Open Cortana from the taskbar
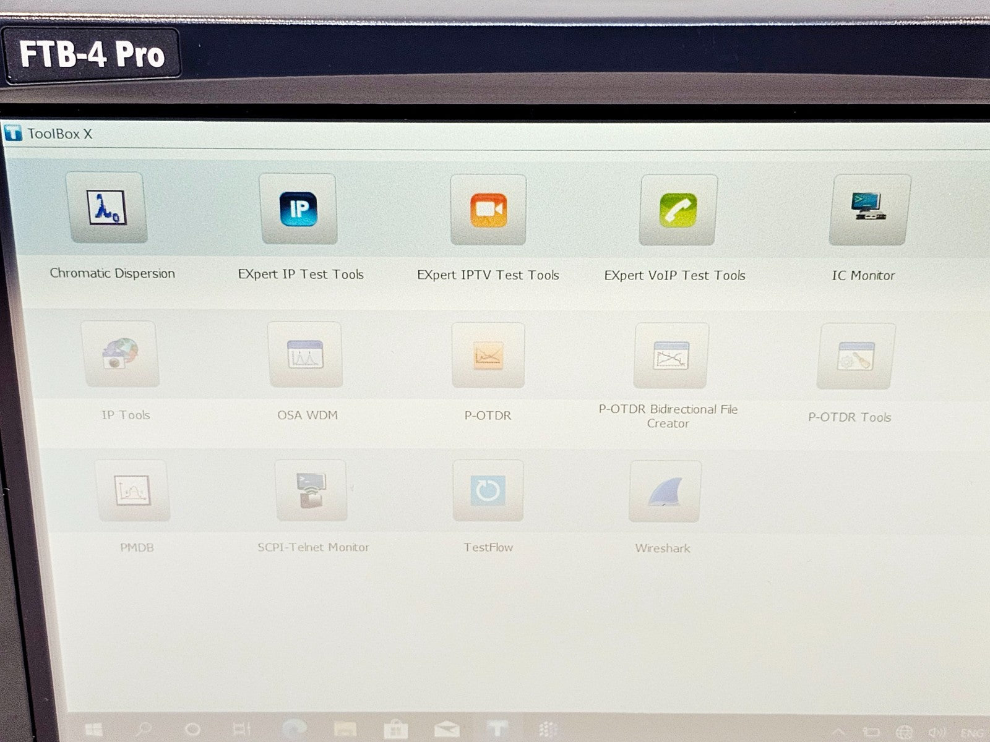Screen dimensions: 990x742 click(193, 730)
